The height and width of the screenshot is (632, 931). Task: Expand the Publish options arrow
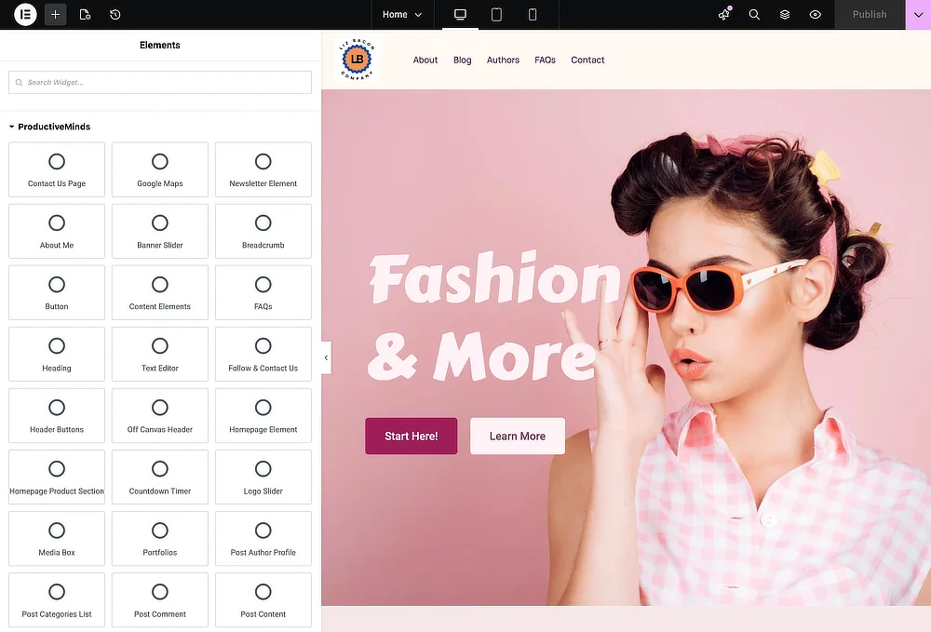[x=918, y=15]
